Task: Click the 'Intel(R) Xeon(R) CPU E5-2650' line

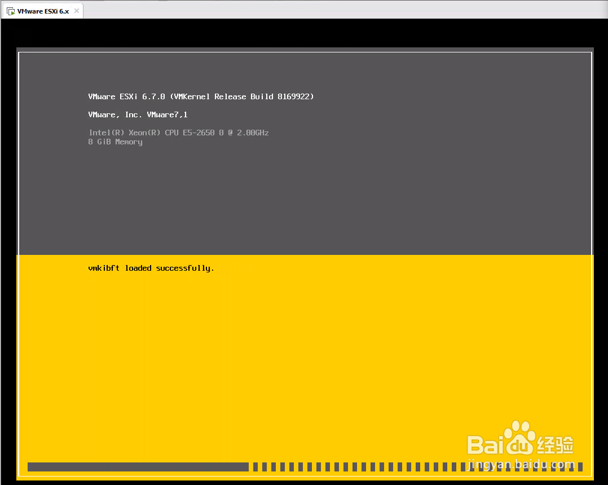Action: [178, 133]
